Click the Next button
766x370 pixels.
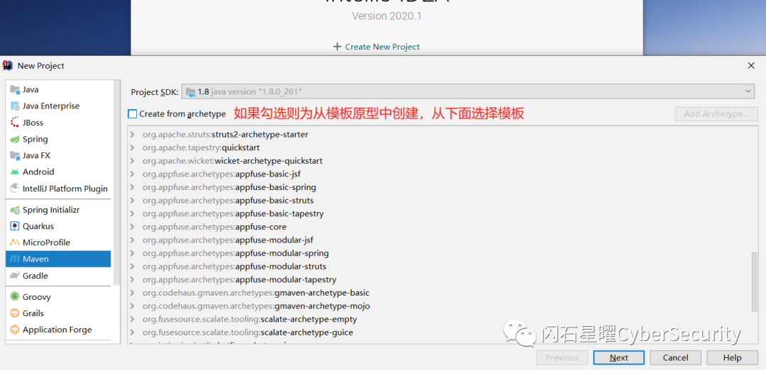pos(618,358)
